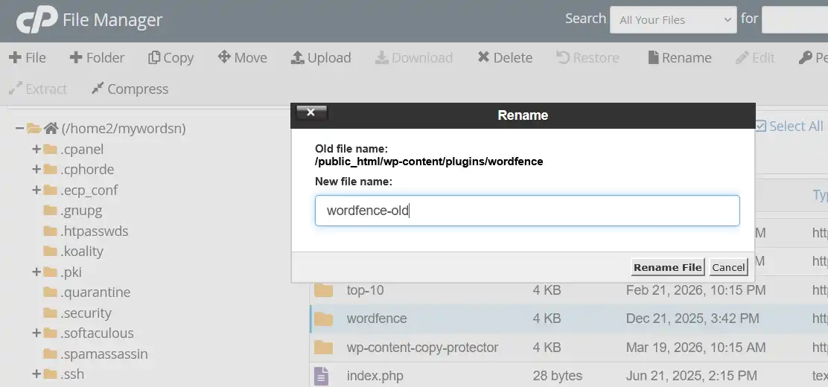Viewport: 828px width, 387px height.
Task: Click the Delete toolbar button
Action: 505,57
